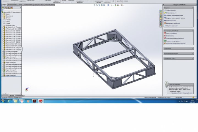Click Следующий совет in the tip box
The width and height of the screenshot is (198, 132).
coord(187,93)
